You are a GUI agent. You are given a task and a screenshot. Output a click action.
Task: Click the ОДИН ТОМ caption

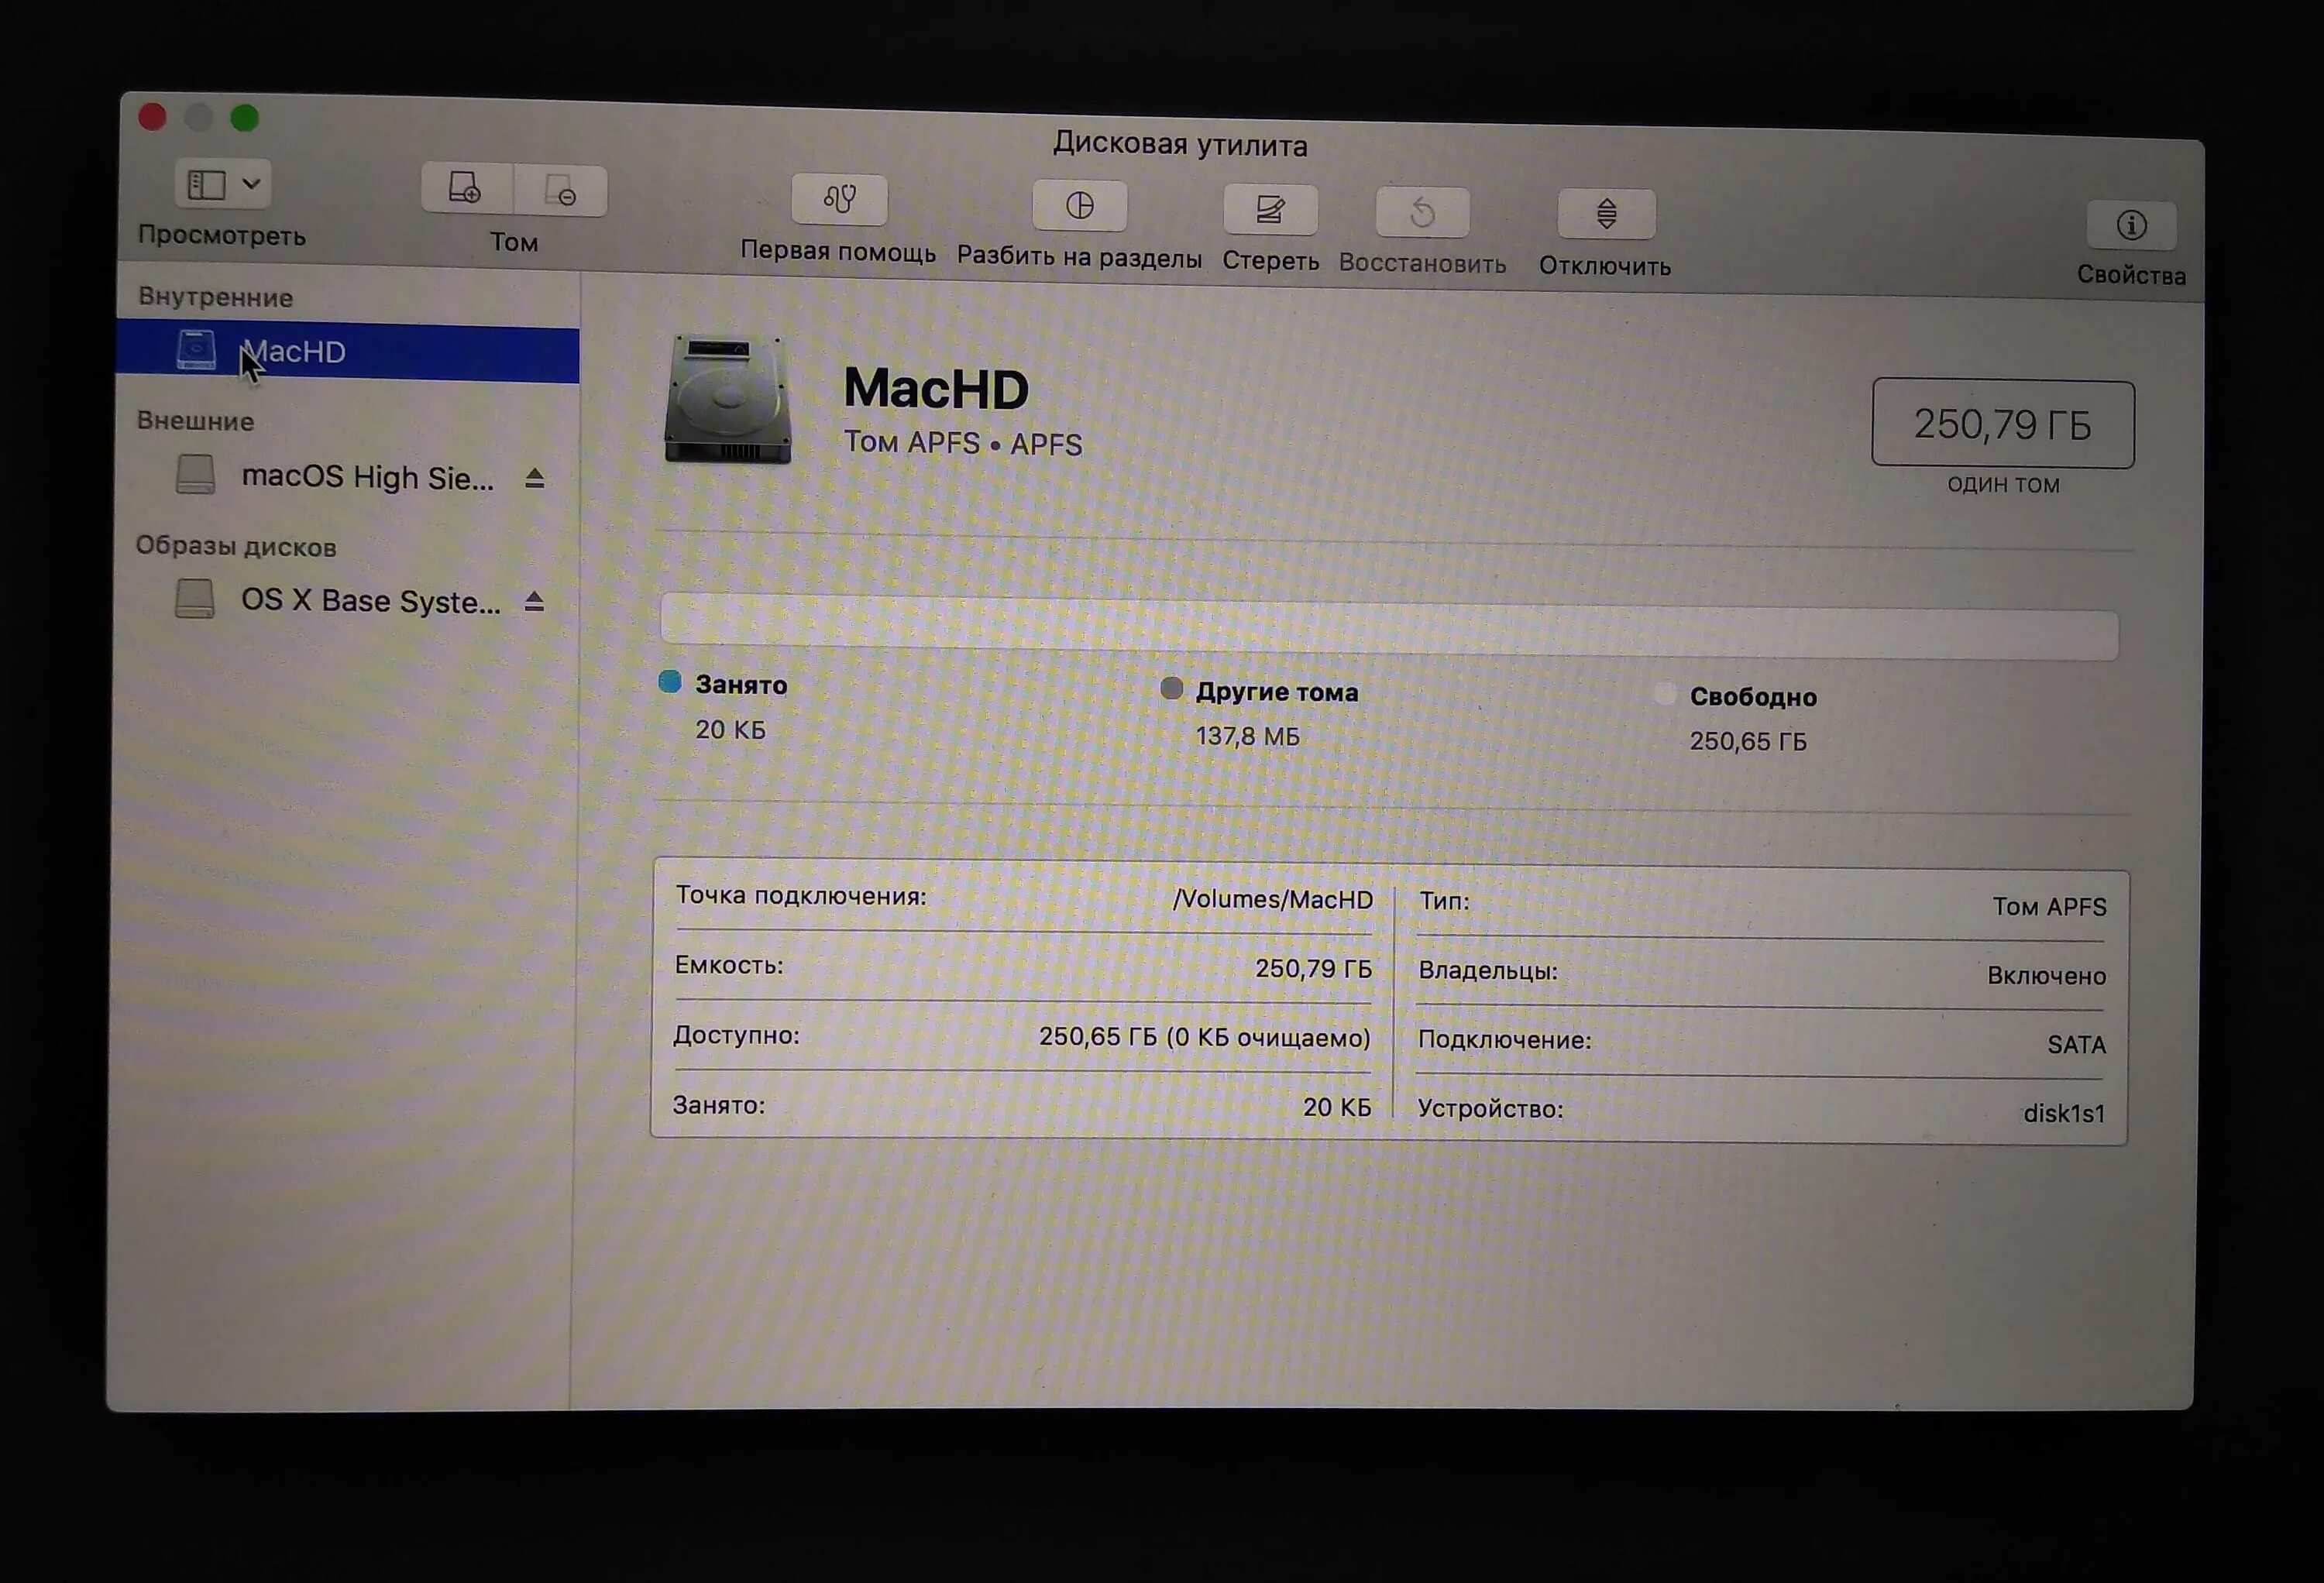[2003, 485]
